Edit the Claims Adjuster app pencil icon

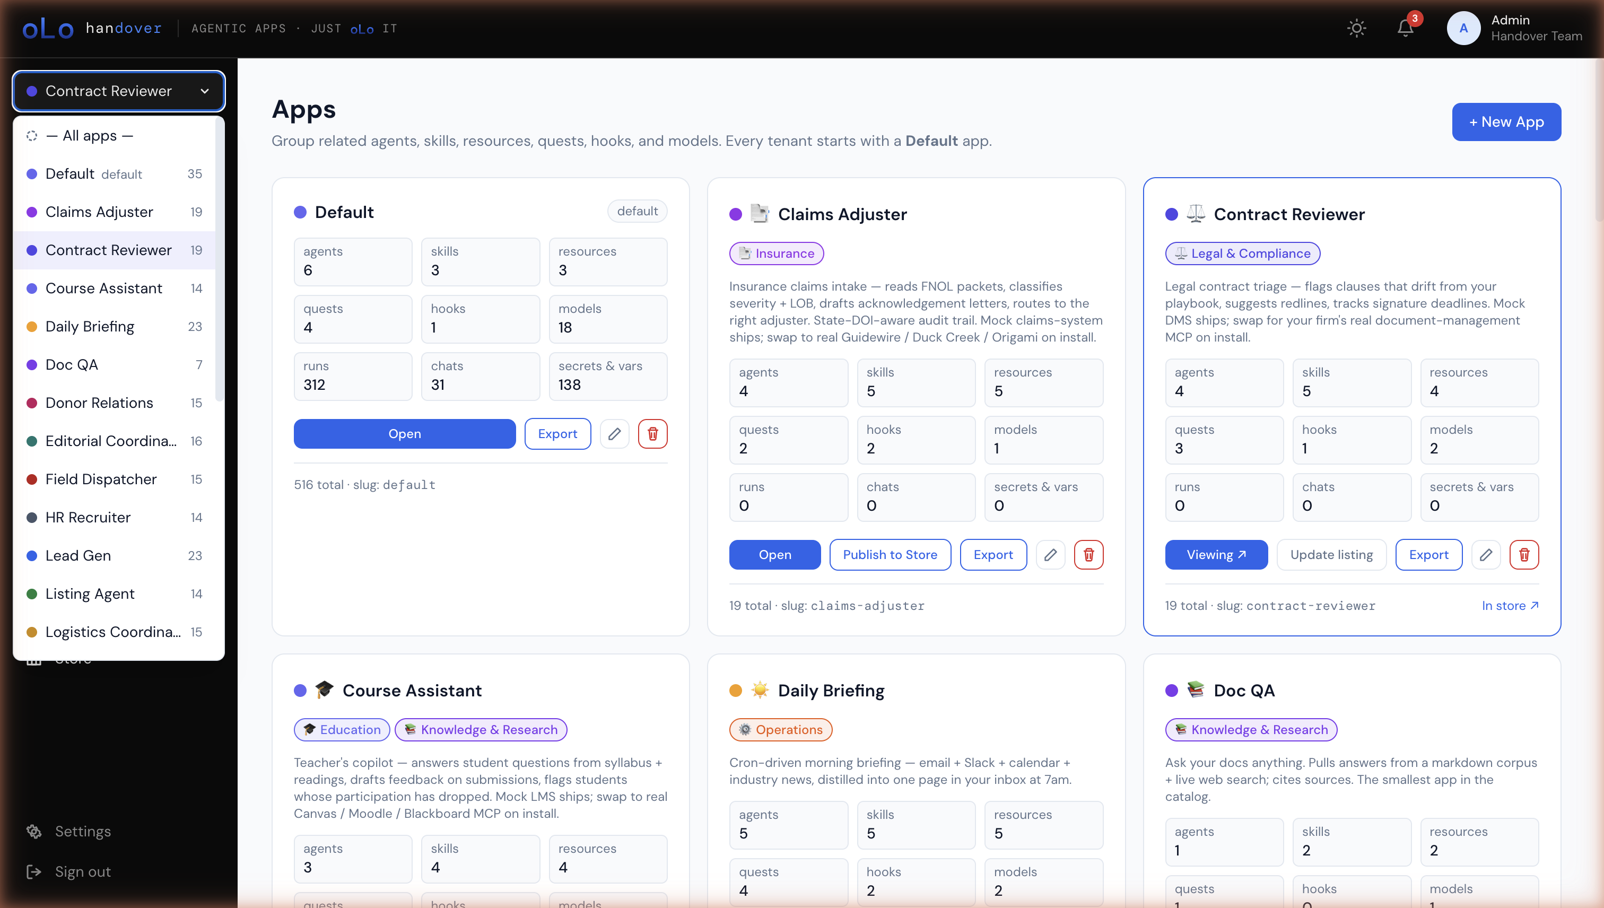tap(1050, 554)
